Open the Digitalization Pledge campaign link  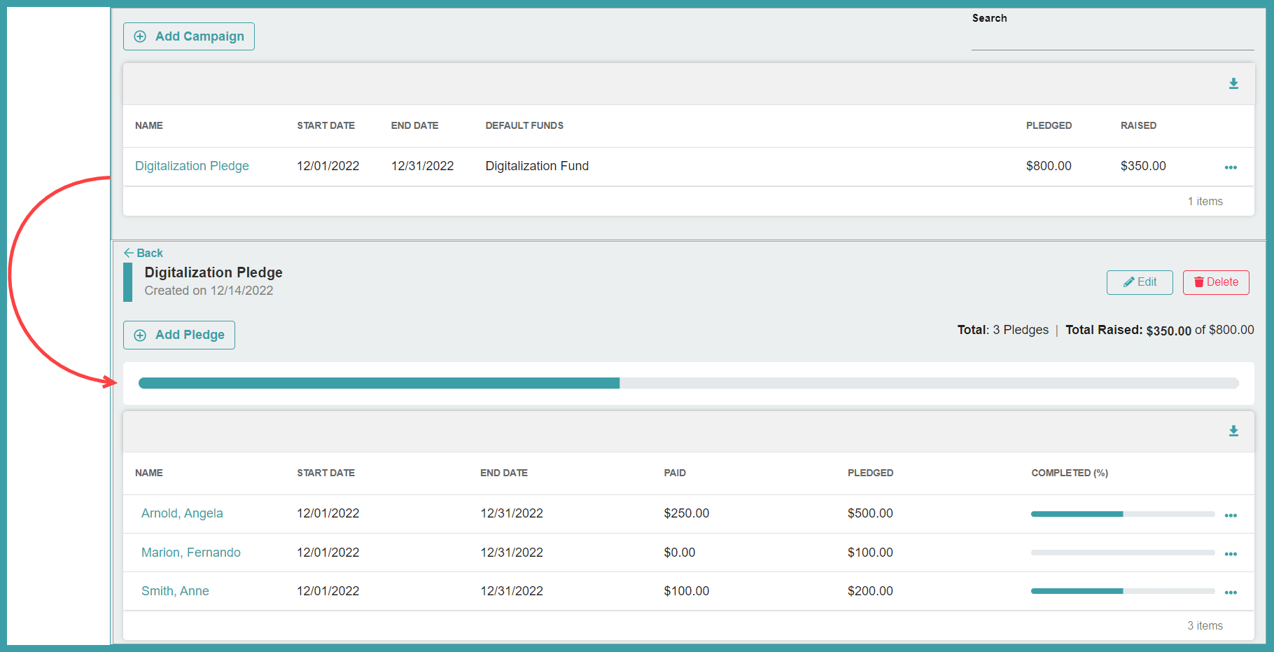point(192,166)
